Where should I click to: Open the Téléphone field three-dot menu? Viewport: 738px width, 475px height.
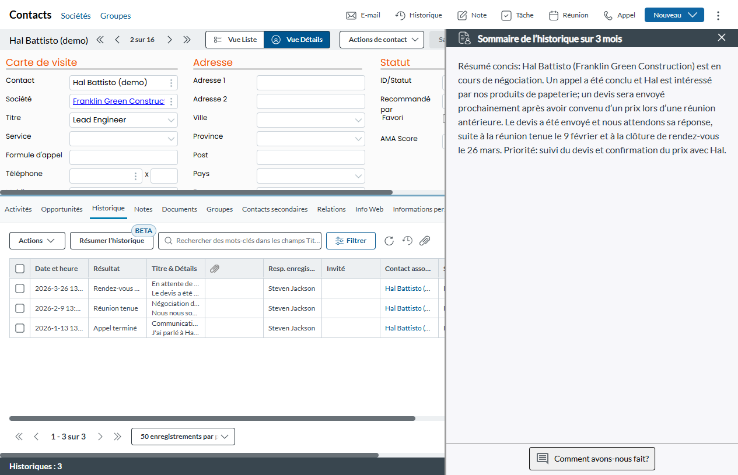(x=136, y=176)
